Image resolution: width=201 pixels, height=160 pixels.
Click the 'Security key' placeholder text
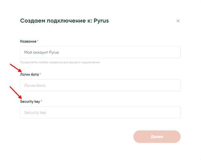pyautogui.click(x=35, y=112)
